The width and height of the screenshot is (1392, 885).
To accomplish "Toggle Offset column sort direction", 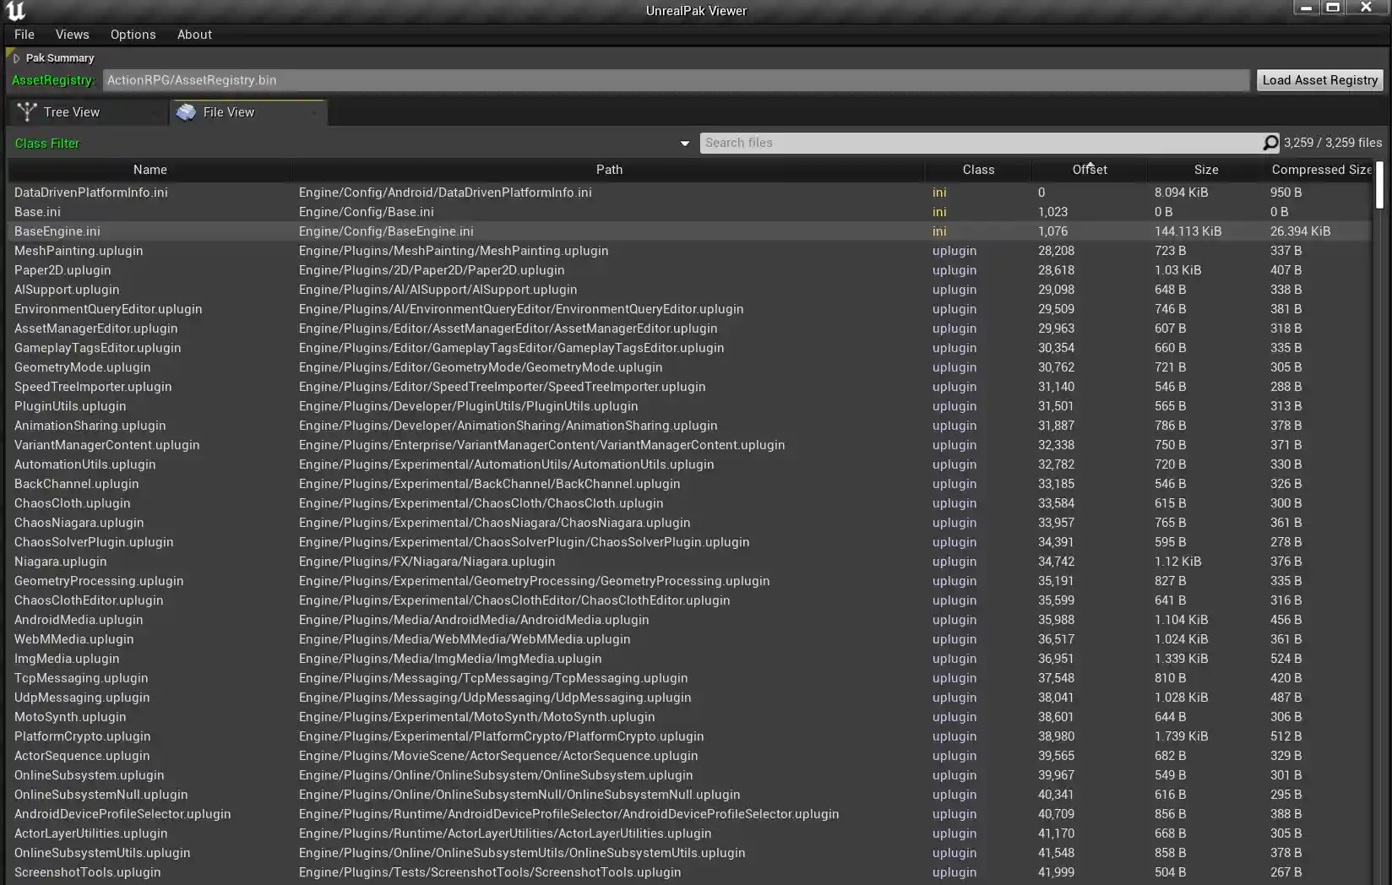I will point(1089,170).
